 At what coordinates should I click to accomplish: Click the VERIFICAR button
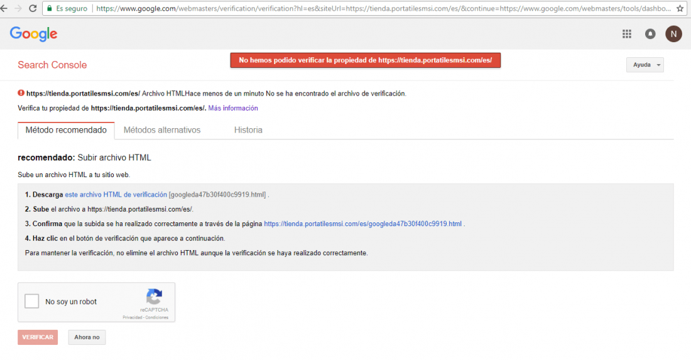[38, 337]
